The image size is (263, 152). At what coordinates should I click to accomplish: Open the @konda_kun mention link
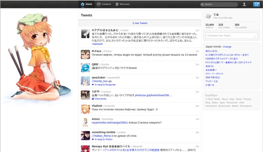pos(100,81)
